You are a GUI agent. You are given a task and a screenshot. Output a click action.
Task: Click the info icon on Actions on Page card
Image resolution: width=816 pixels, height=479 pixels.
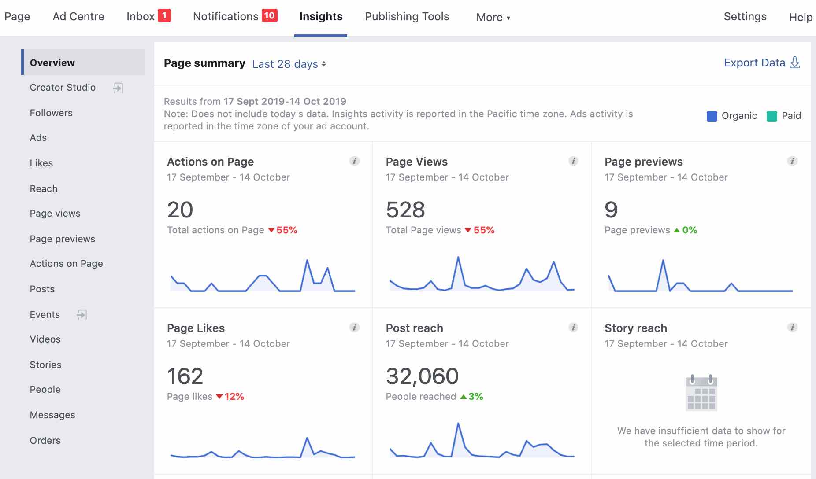tap(353, 161)
